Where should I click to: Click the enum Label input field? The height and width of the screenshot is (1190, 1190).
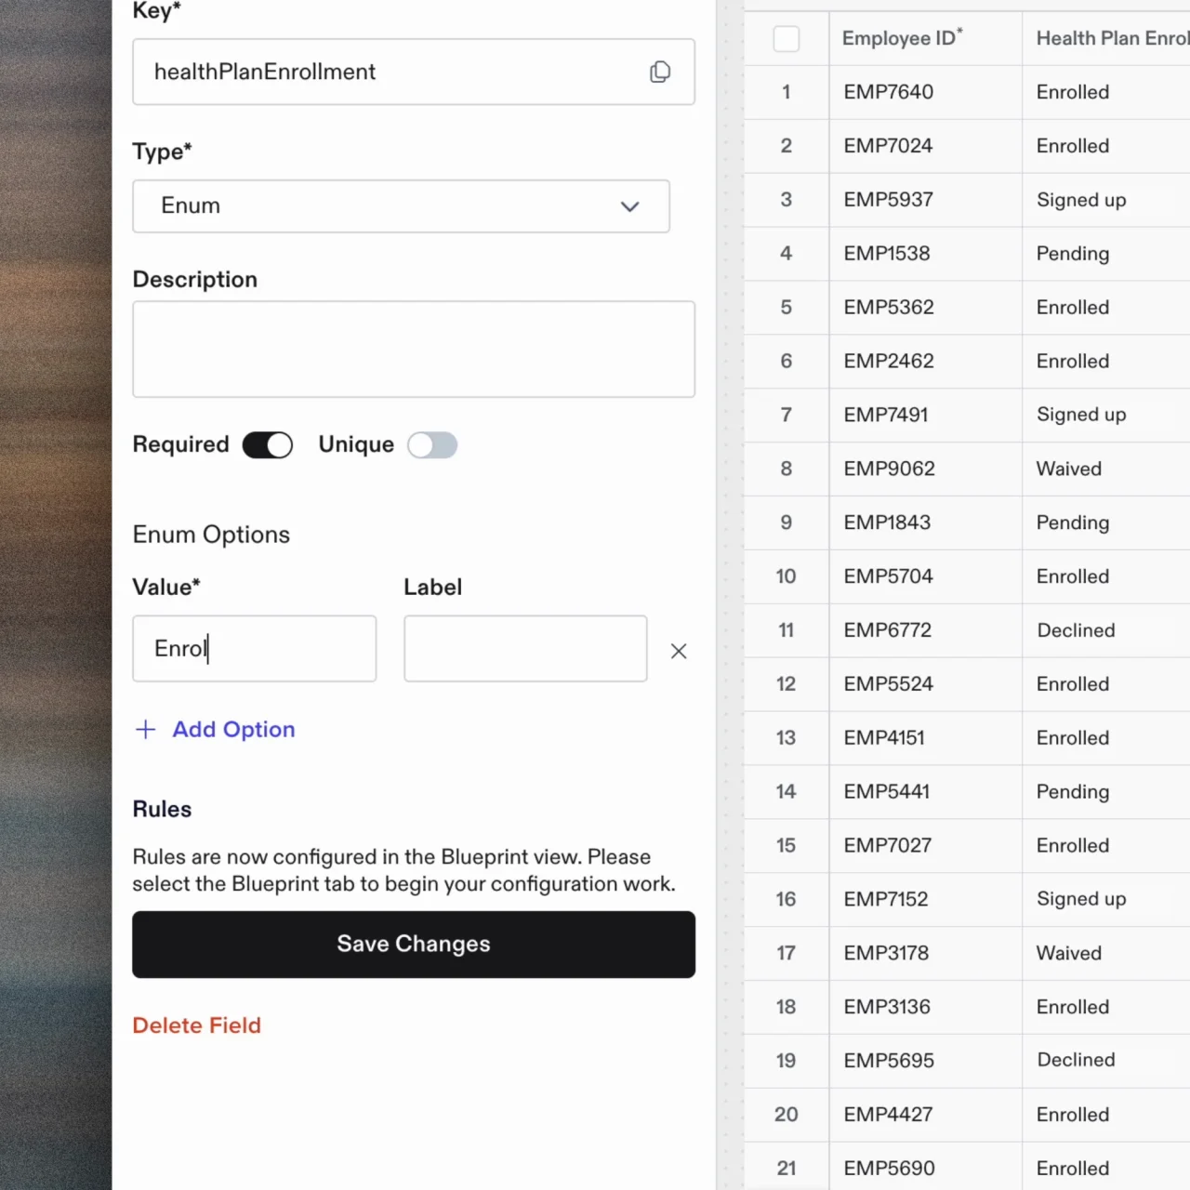tap(525, 648)
